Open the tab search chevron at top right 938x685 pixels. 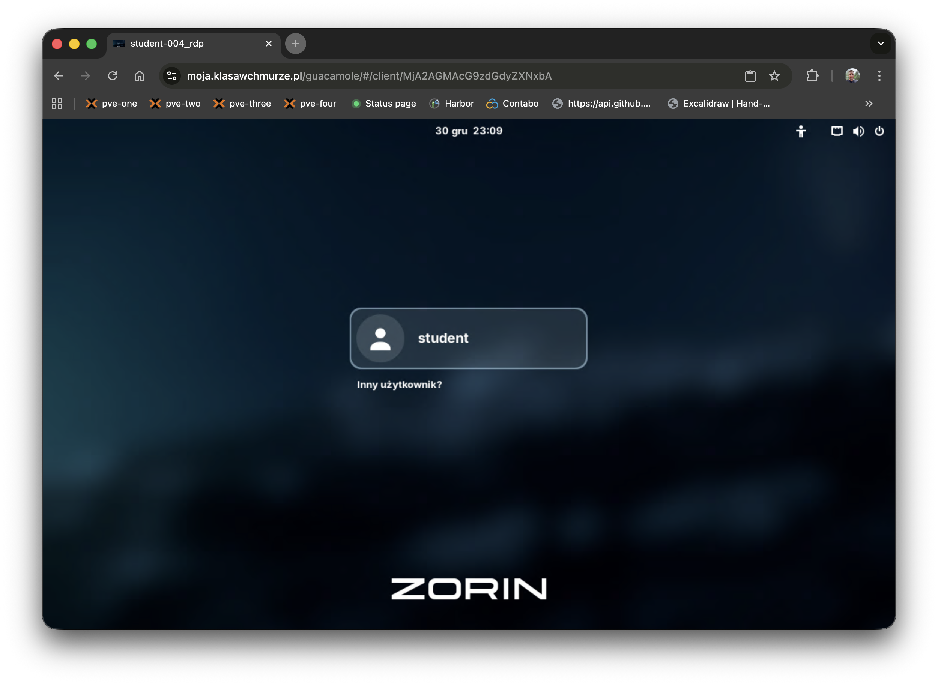(x=881, y=44)
